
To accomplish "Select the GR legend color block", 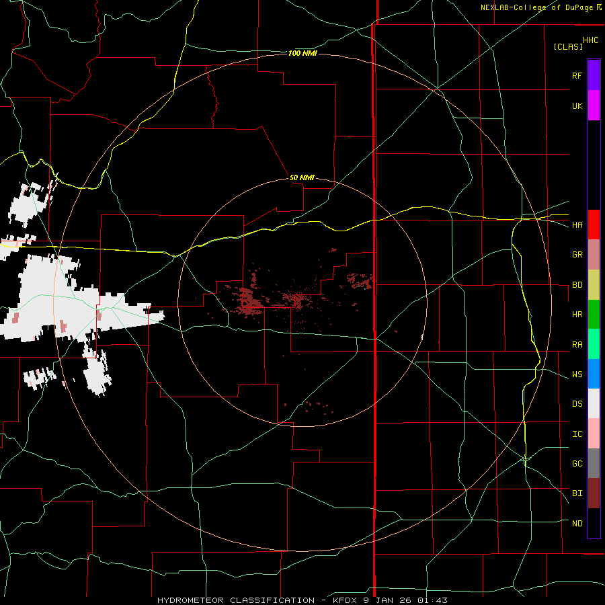I will click(594, 255).
